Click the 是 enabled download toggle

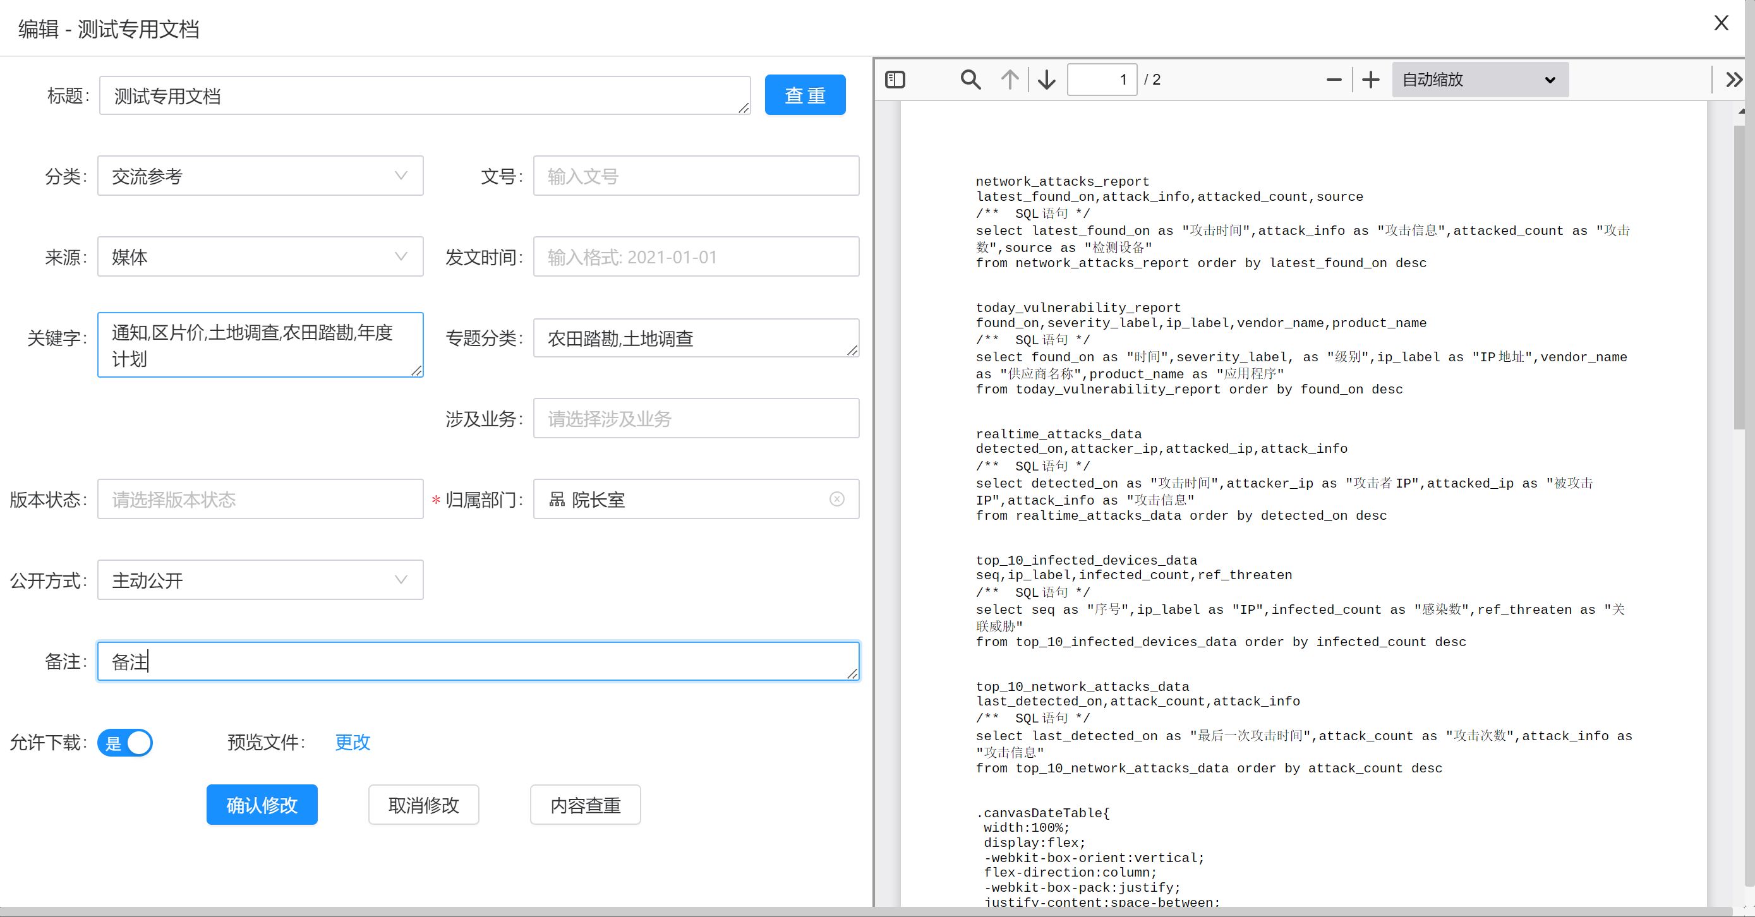click(x=126, y=741)
